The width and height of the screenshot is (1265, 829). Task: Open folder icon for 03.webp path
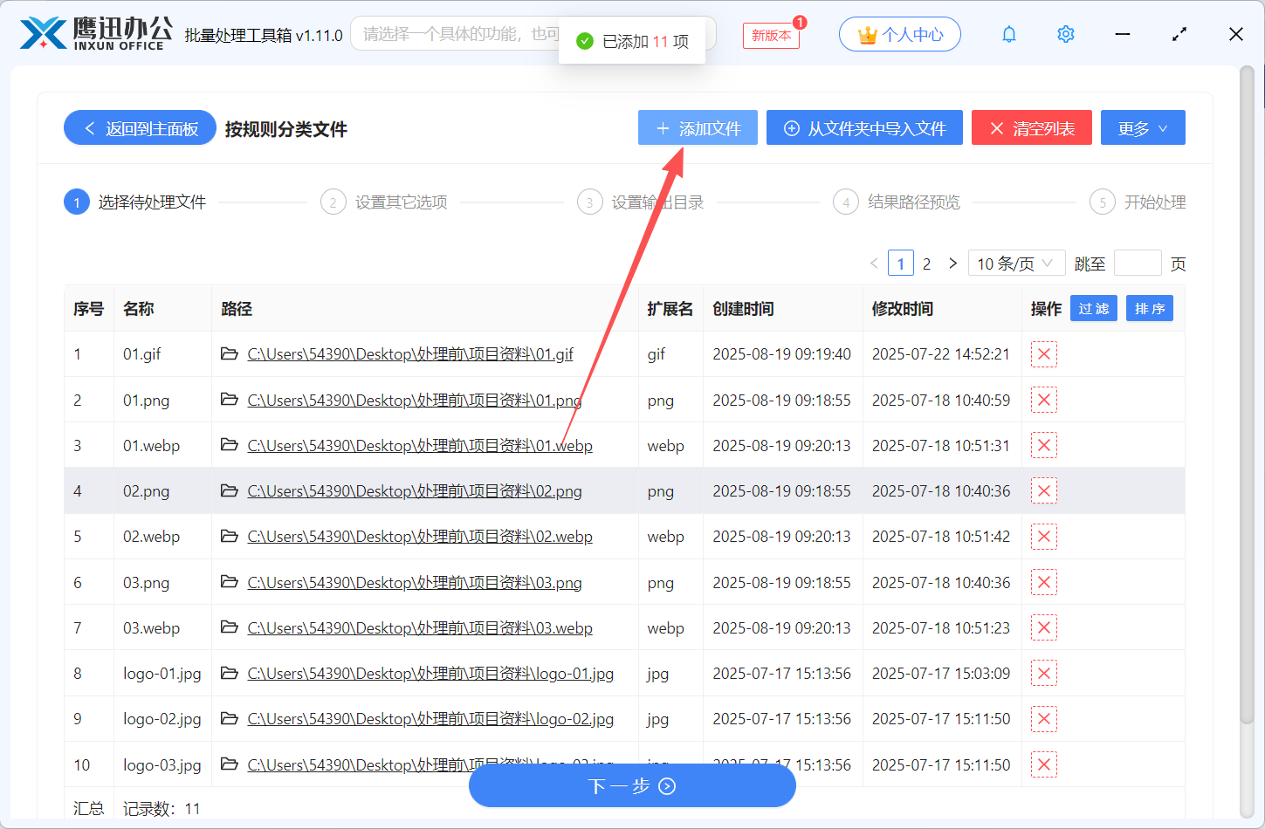pyautogui.click(x=230, y=627)
